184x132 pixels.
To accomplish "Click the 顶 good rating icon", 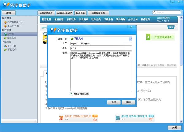I will 61,118.
